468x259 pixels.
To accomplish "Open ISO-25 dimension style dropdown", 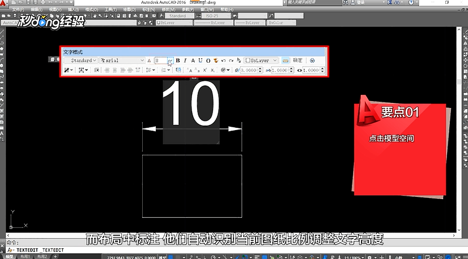I will [215, 16].
